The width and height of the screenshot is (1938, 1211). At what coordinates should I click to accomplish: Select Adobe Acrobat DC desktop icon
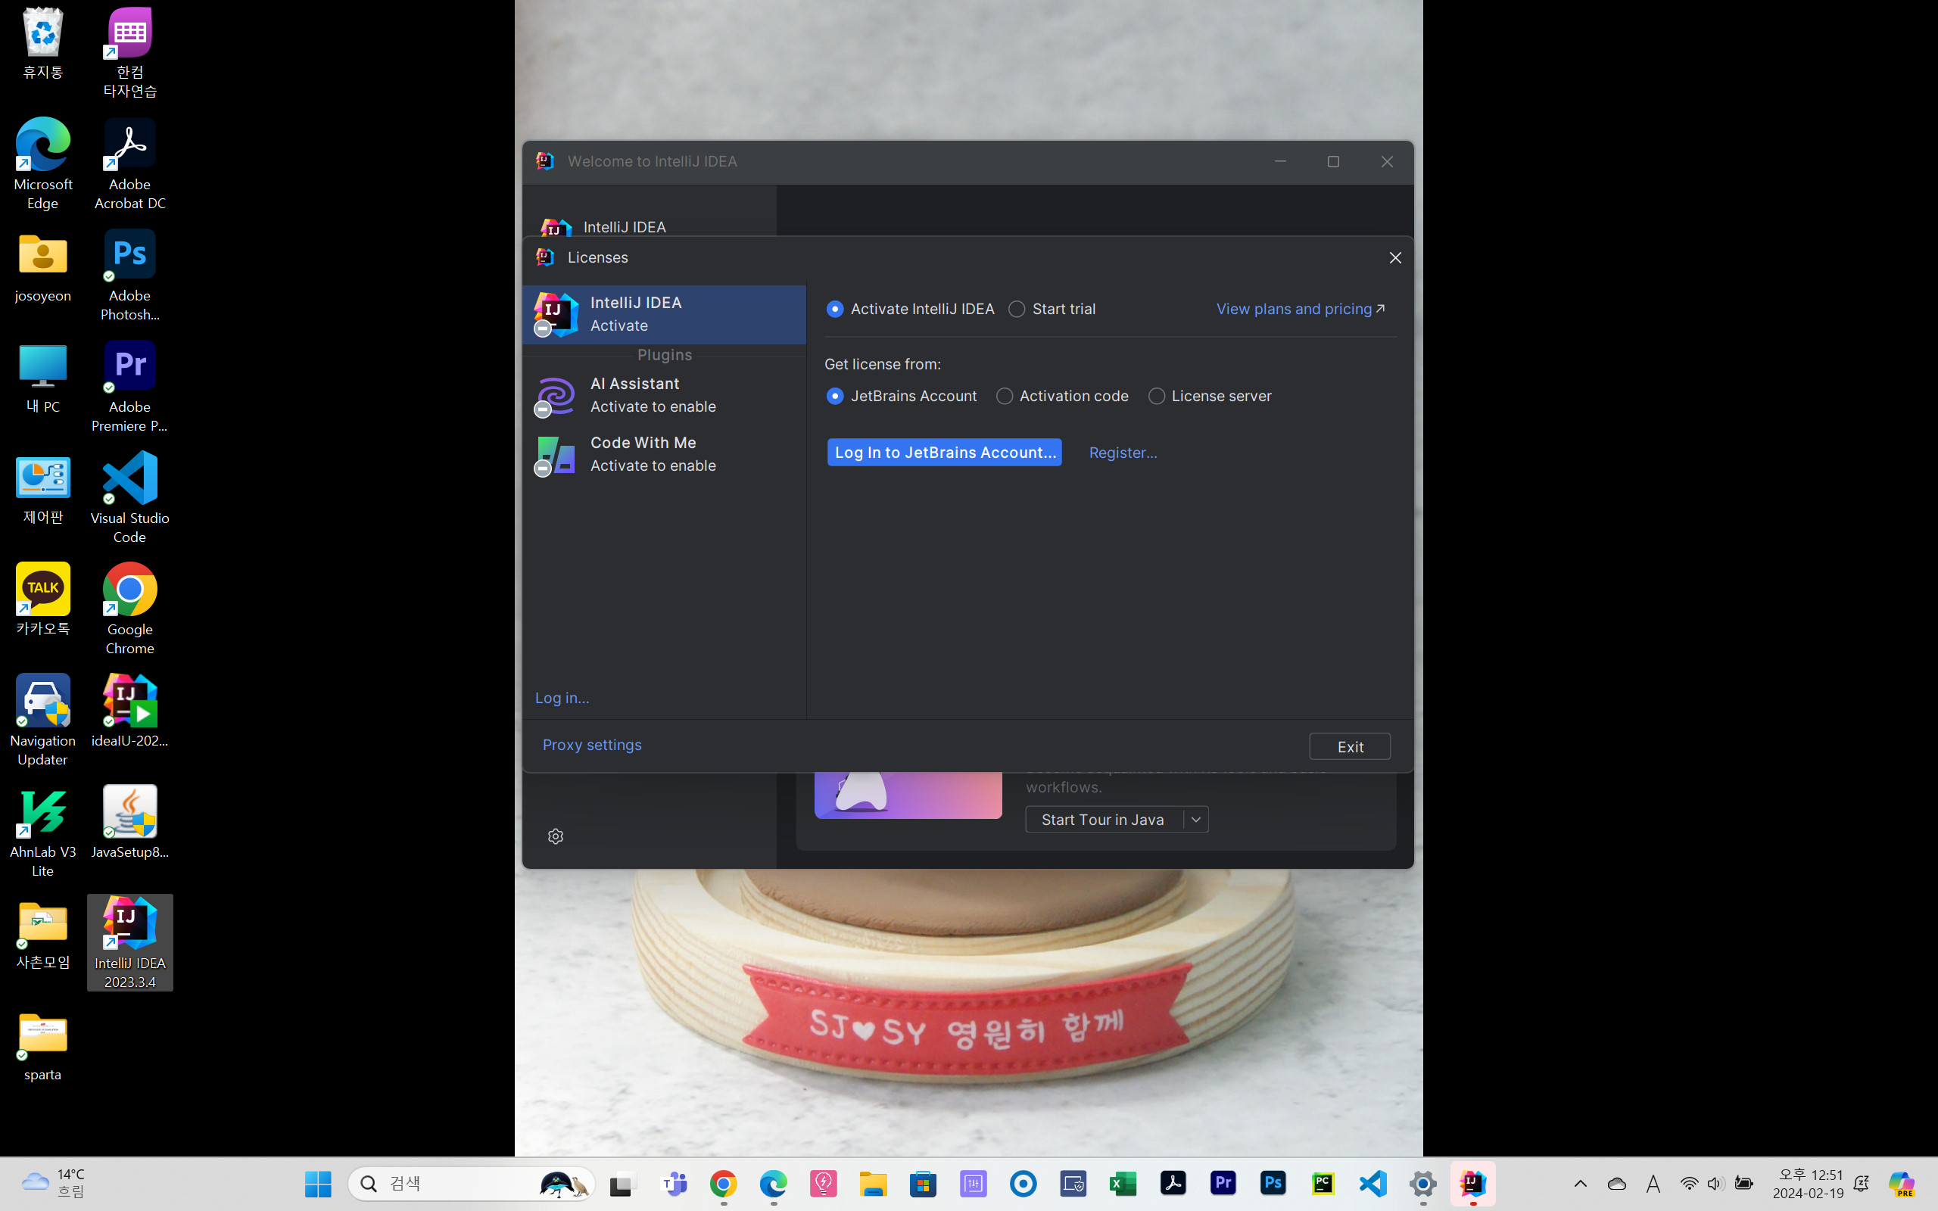click(x=129, y=164)
